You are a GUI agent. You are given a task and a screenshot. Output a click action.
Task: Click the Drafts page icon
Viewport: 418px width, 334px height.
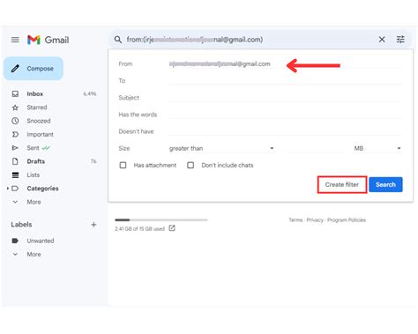(15, 161)
